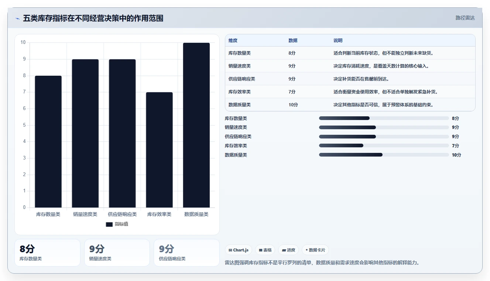This screenshot has width=490, height=281.
Task: Click the 表格 chip icon
Action: tap(261, 250)
